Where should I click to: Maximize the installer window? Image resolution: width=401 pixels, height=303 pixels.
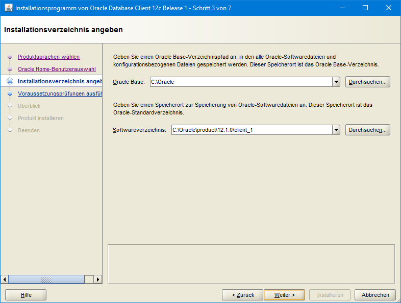pos(365,8)
